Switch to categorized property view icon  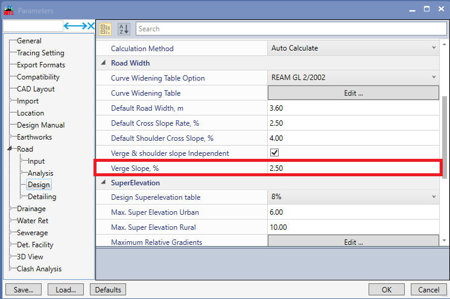105,29
